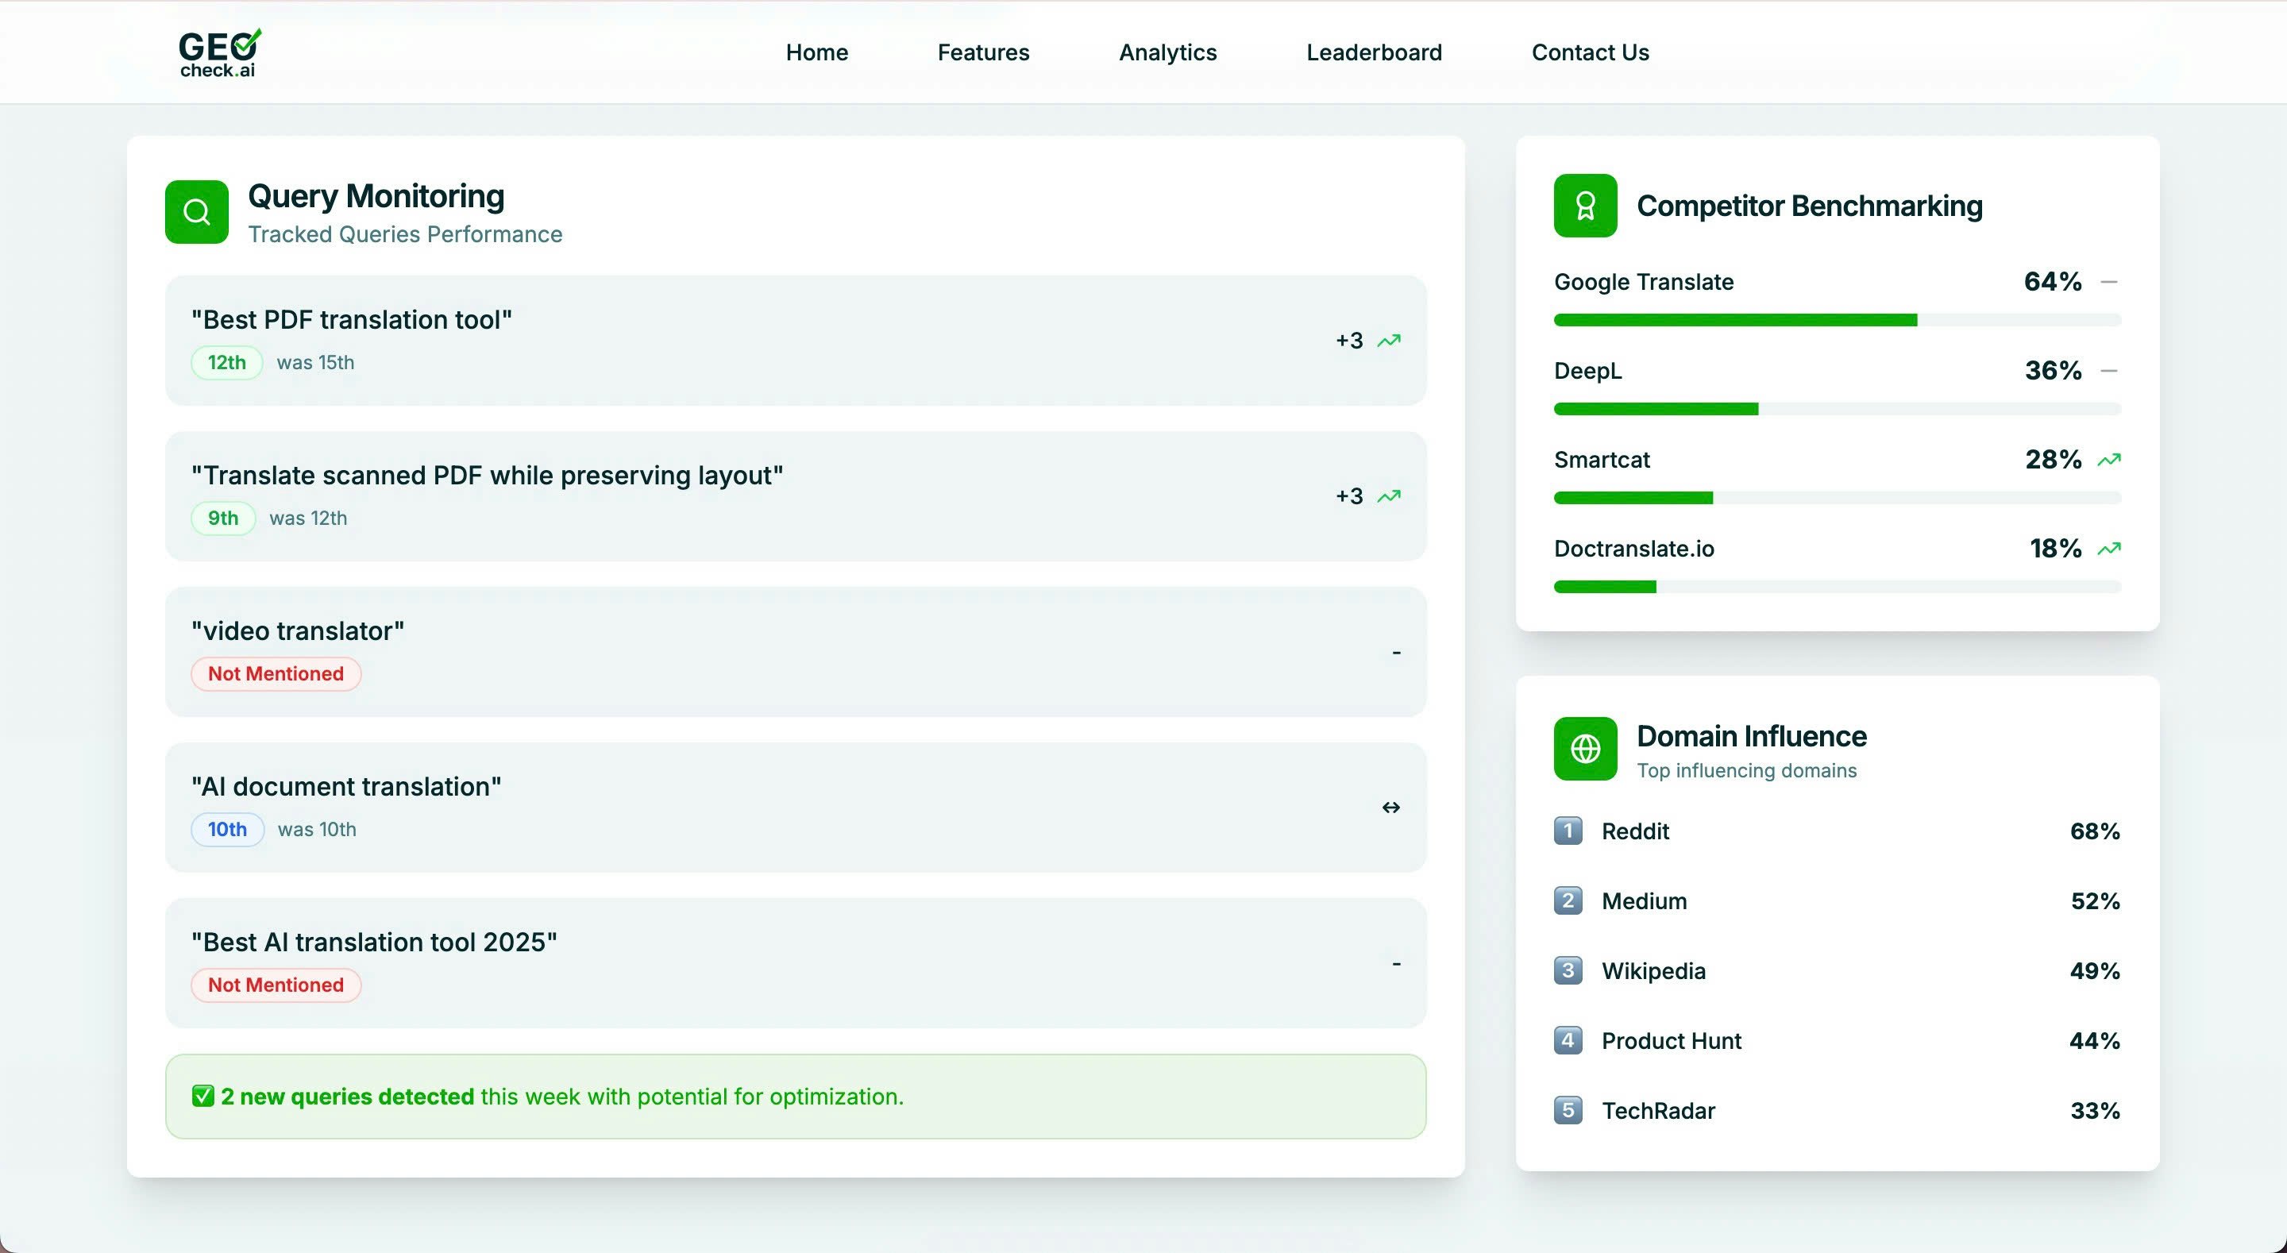Click the "was 15th" previous rank text
This screenshot has height=1253, width=2287.
click(315, 362)
